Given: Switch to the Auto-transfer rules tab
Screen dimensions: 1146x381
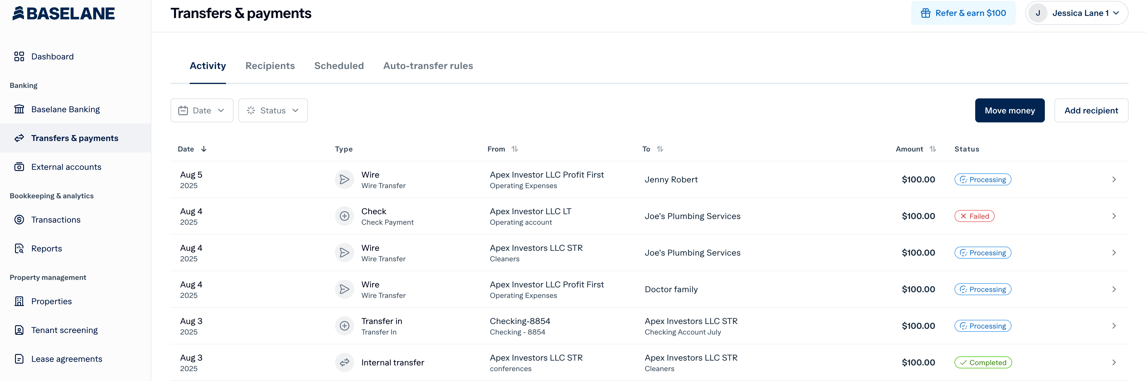Looking at the screenshot, I should point(428,66).
